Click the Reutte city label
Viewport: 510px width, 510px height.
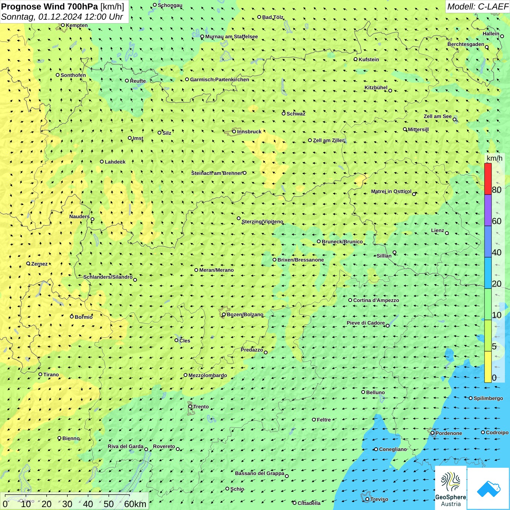coord(138,81)
